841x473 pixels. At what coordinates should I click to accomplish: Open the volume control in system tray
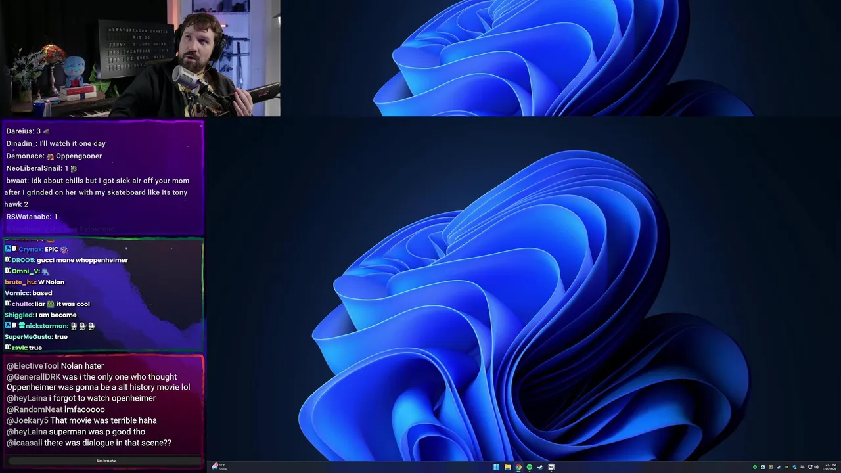point(816,467)
